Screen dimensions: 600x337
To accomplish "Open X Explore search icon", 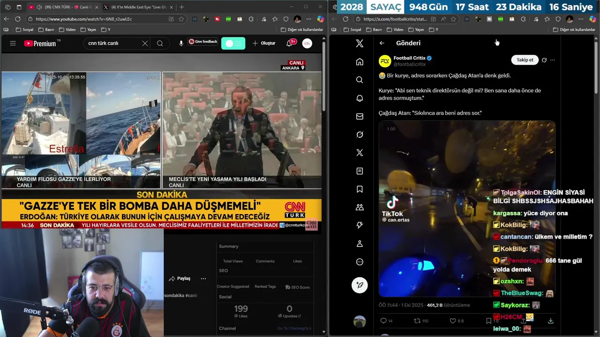I will pos(360,80).
